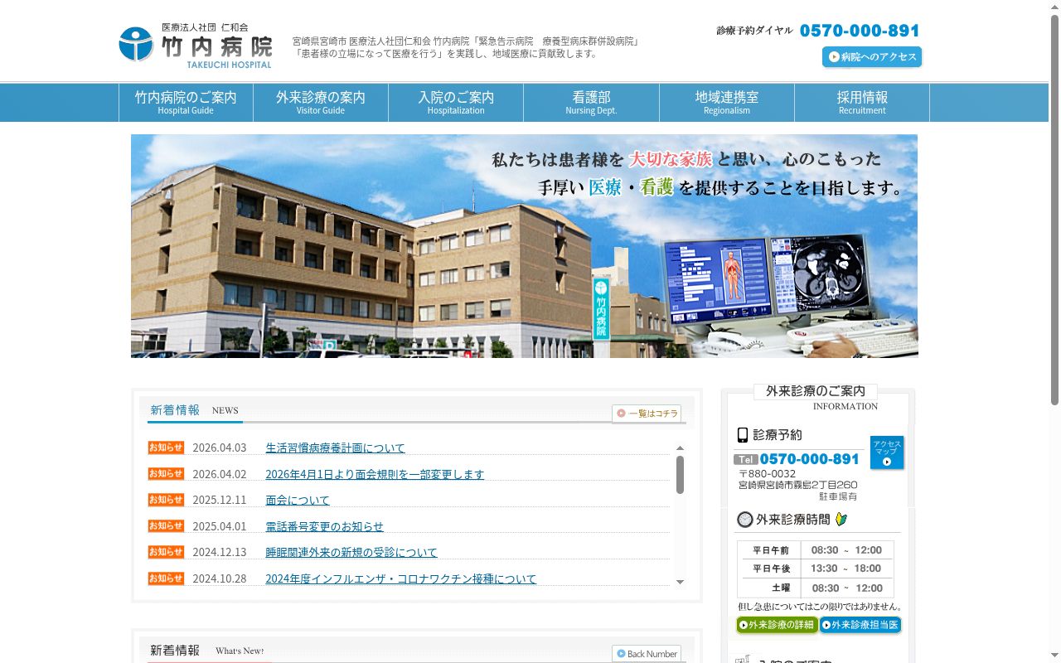Click the 一覧はコチラ news list button
Viewport: 1061px width, 663px height.
click(x=647, y=414)
